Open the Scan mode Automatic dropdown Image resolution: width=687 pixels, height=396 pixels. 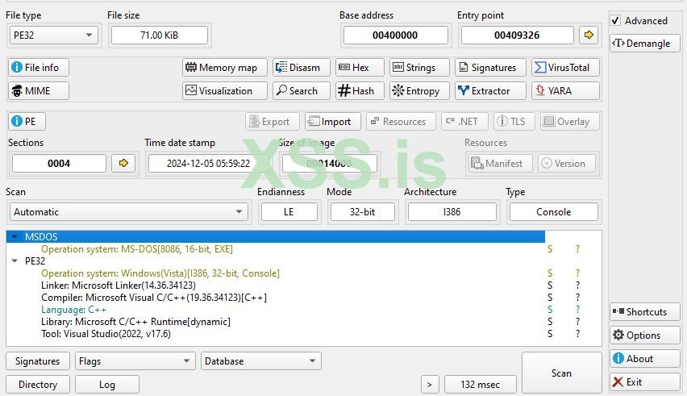(128, 212)
